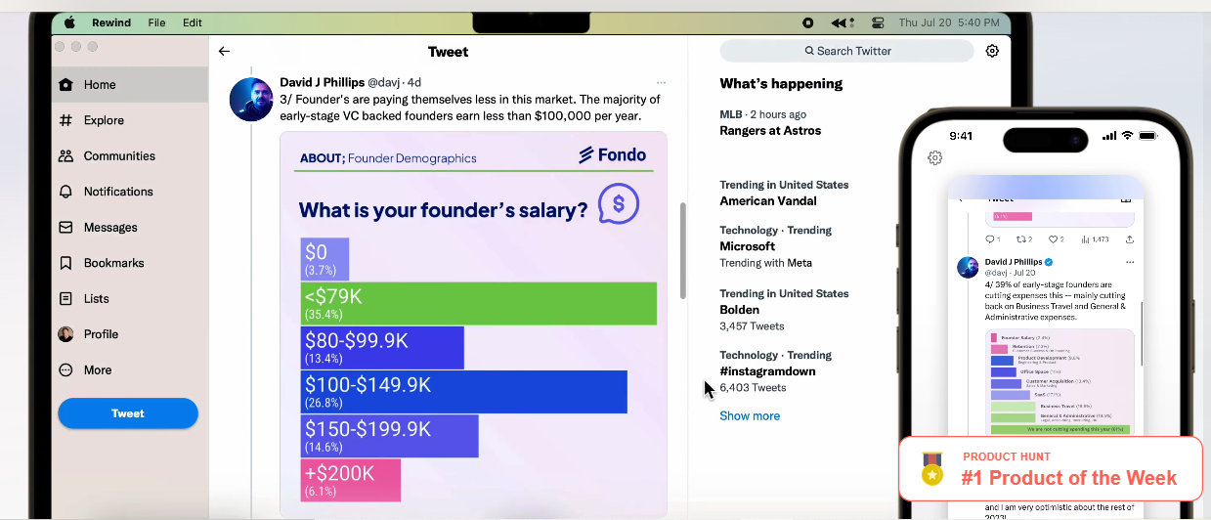Image resolution: width=1211 pixels, height=520 pixels.
Task: Click the blue Tweet button
Action: 128,413
